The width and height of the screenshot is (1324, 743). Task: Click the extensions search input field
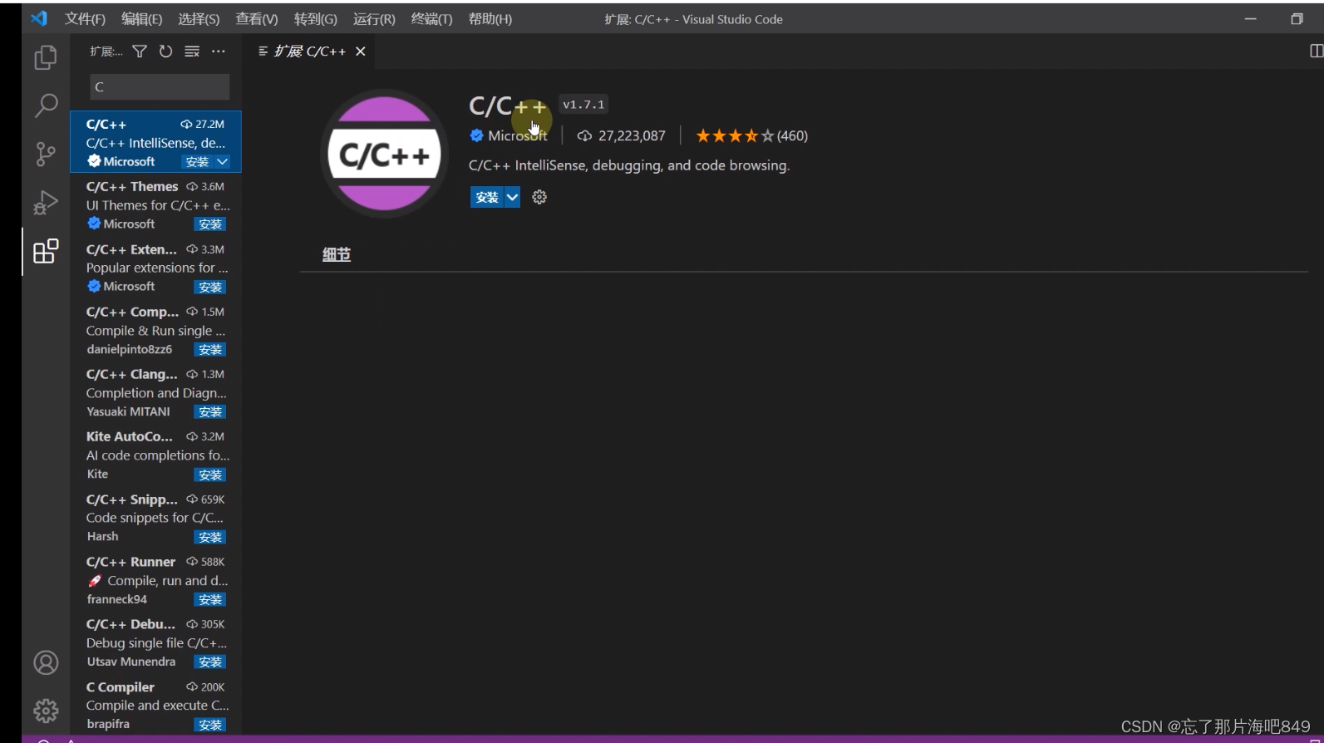[x=160, y=86]
